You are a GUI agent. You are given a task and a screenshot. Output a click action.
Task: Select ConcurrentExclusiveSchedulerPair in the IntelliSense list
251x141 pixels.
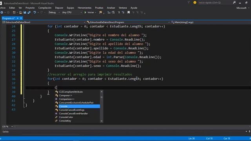point(76,103)
